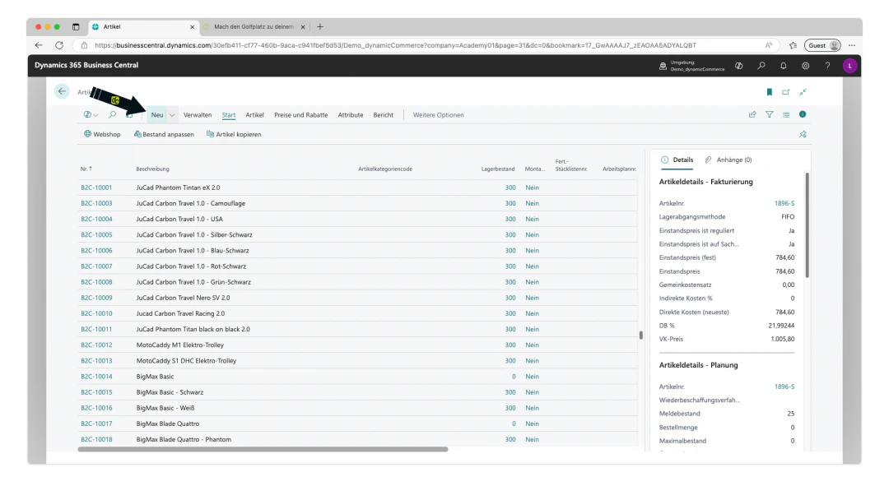Close the Artikel browser tab
Image resolution: width=889 pixels, height=500 pixels.
(192, 26)
